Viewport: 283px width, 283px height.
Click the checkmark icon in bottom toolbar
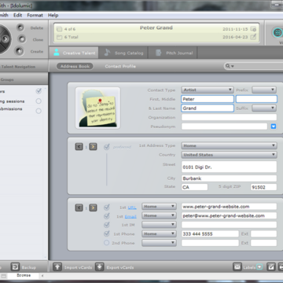pyautogui.click(x=271, y=267)
